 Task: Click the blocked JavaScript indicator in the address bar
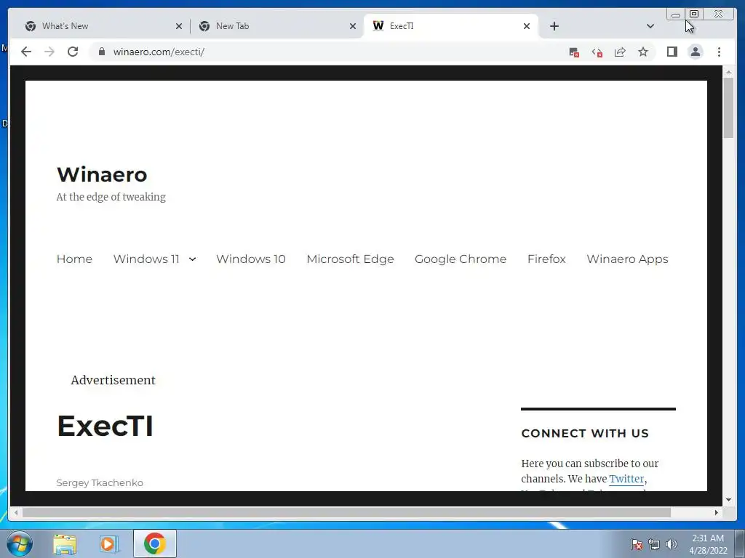(x=597, y=52)
